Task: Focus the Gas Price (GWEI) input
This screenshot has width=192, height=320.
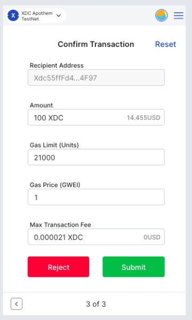Action: point(96,197)
